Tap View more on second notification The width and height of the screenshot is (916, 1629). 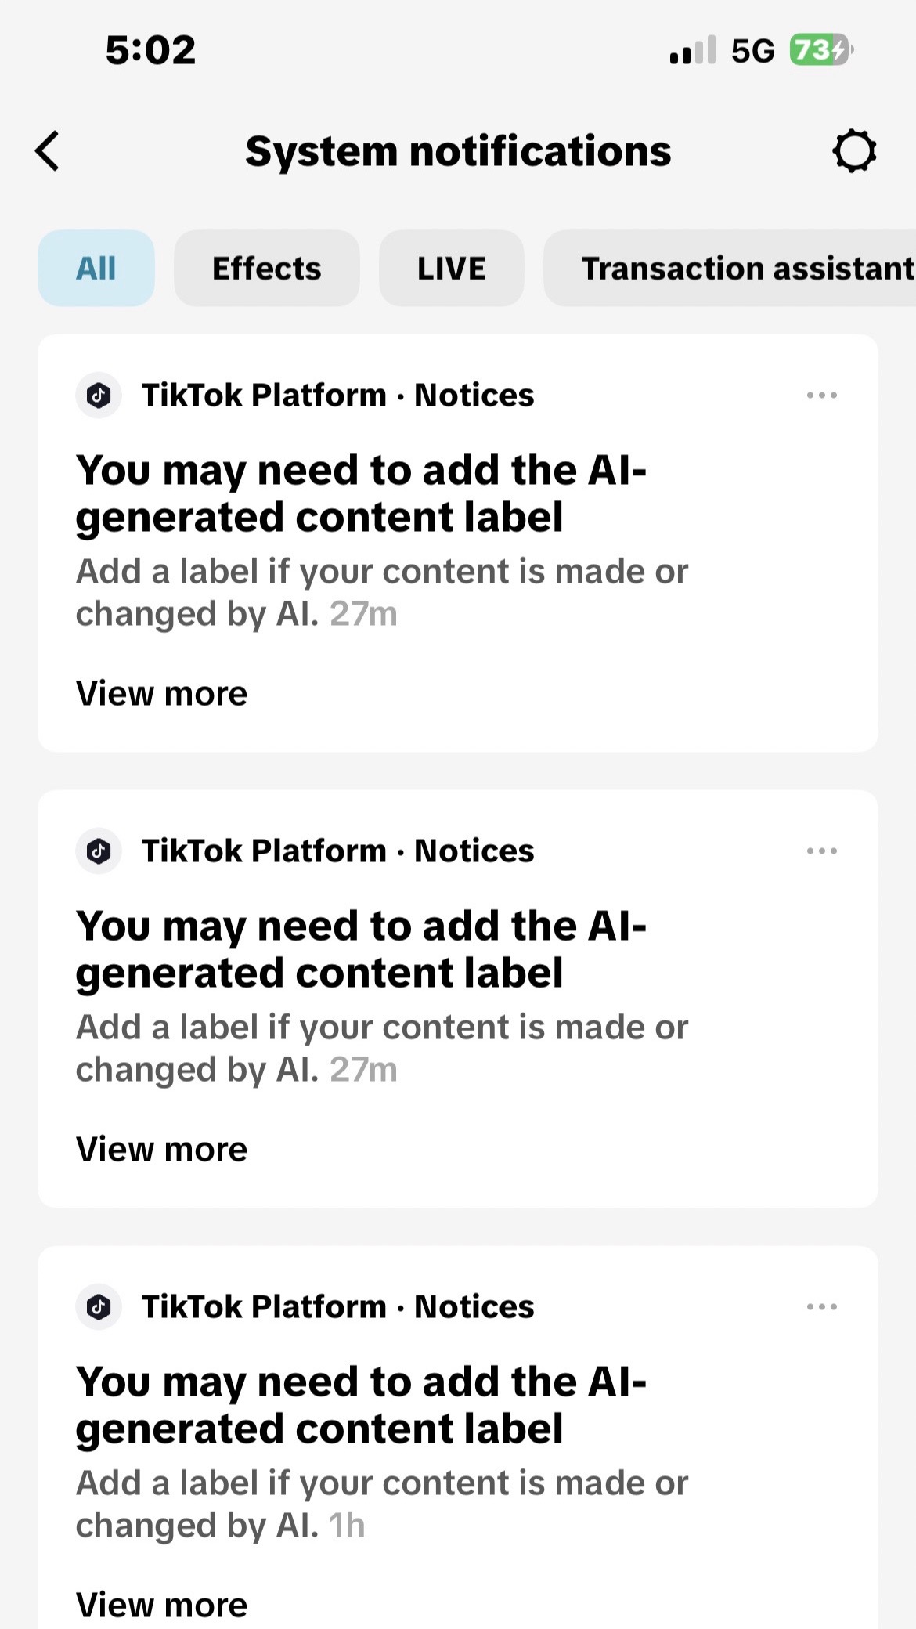pyautogui.click(x=161, y=1150)
